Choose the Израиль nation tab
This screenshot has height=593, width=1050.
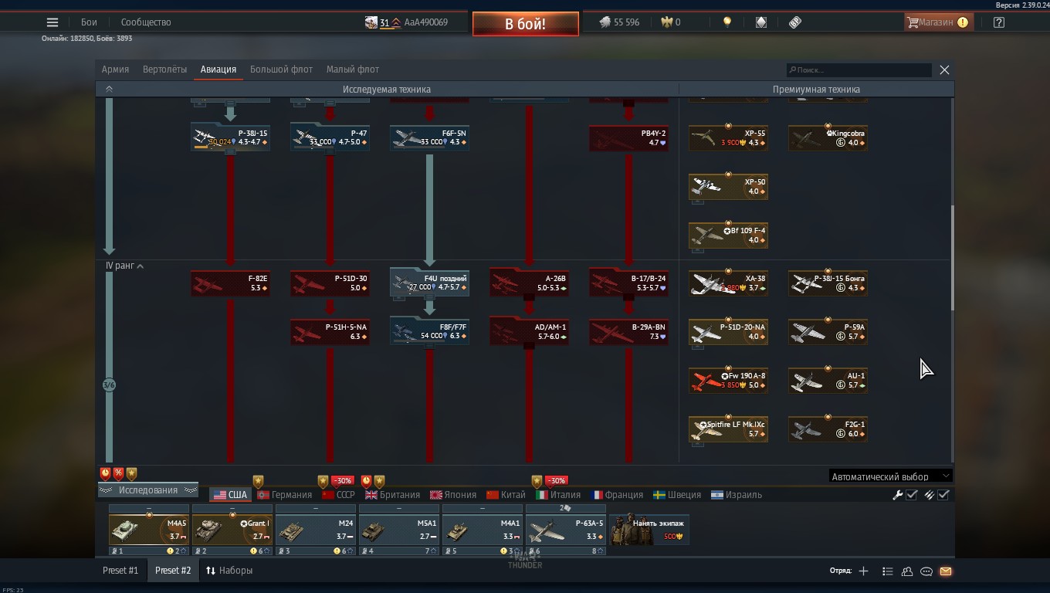pos(737,495)
